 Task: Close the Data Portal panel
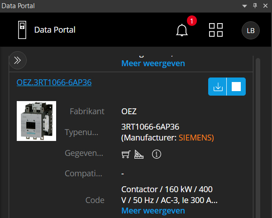264,6
